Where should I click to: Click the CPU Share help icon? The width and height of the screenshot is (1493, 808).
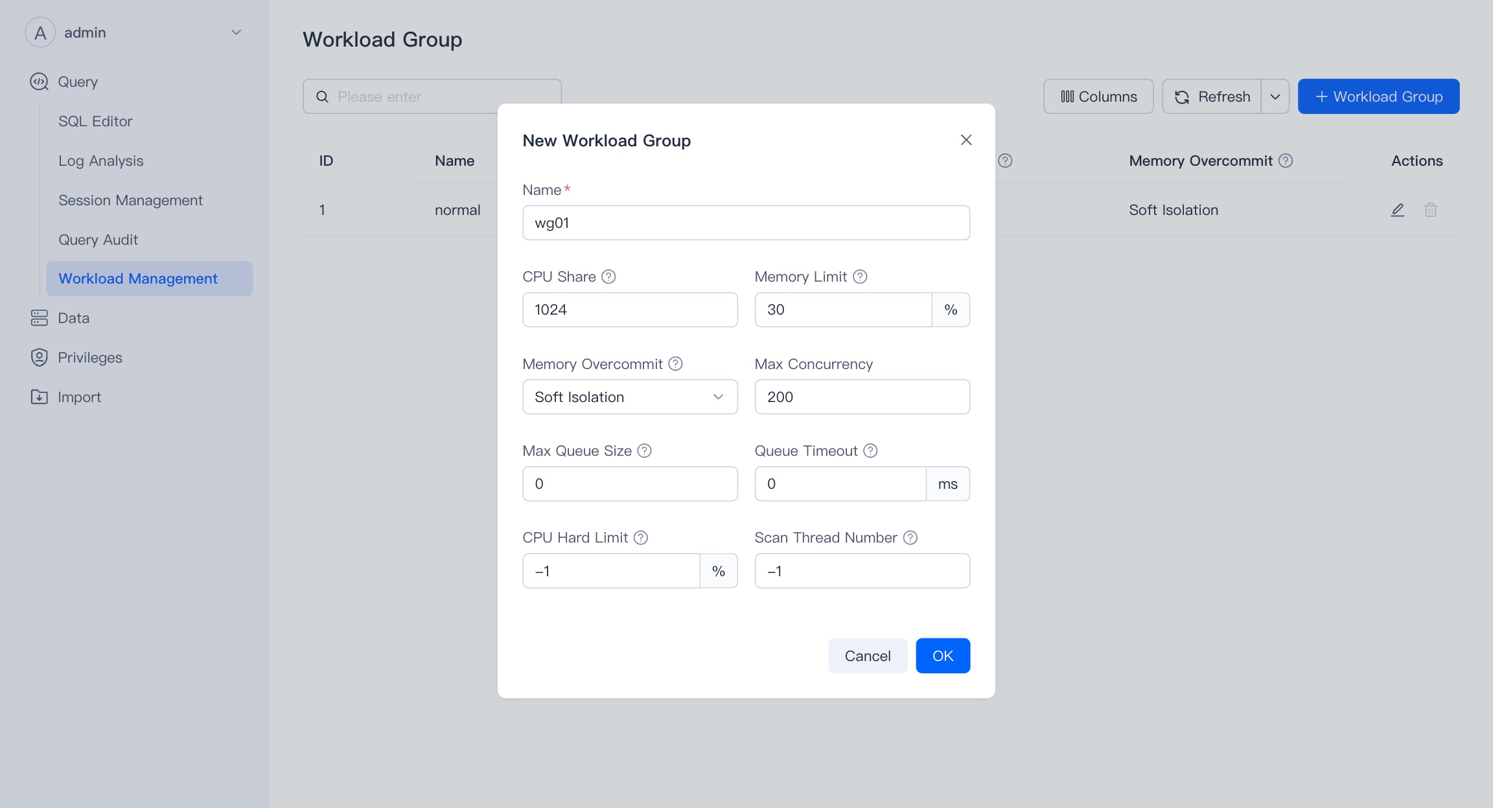(608, 276)
